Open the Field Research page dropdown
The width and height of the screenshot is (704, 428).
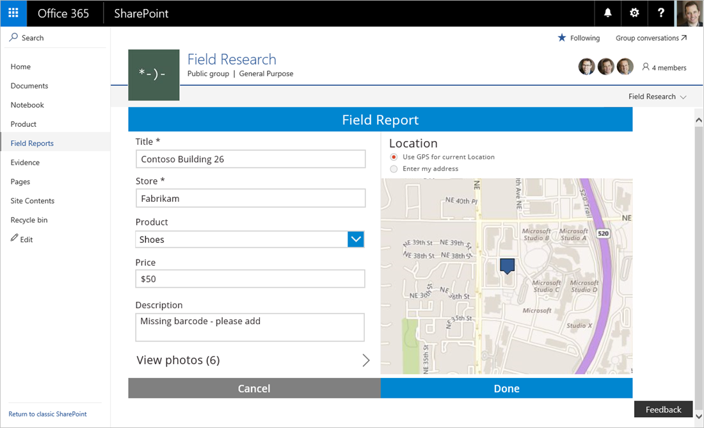click(x=657, y=96)
